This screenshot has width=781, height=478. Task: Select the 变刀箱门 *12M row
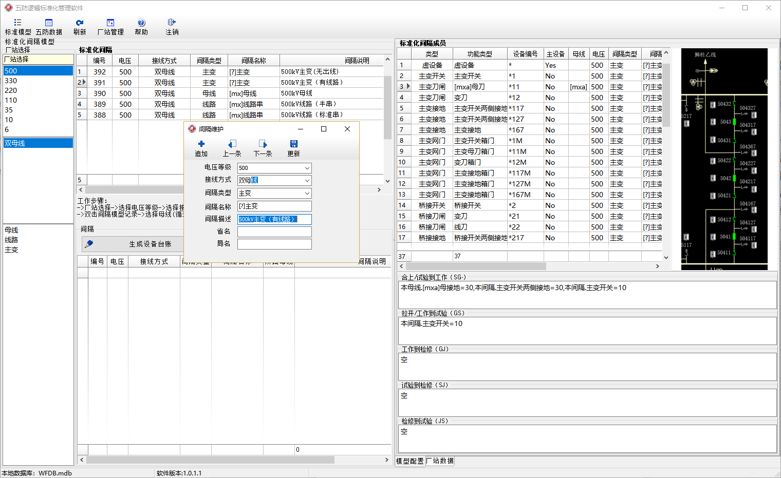pos(530,162)
